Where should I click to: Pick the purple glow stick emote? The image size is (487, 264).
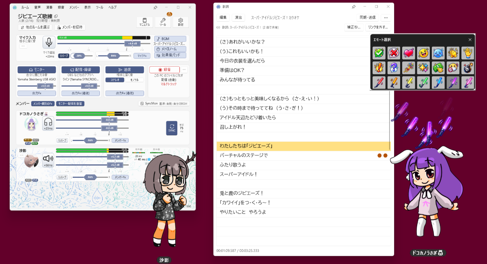[453, 82]
